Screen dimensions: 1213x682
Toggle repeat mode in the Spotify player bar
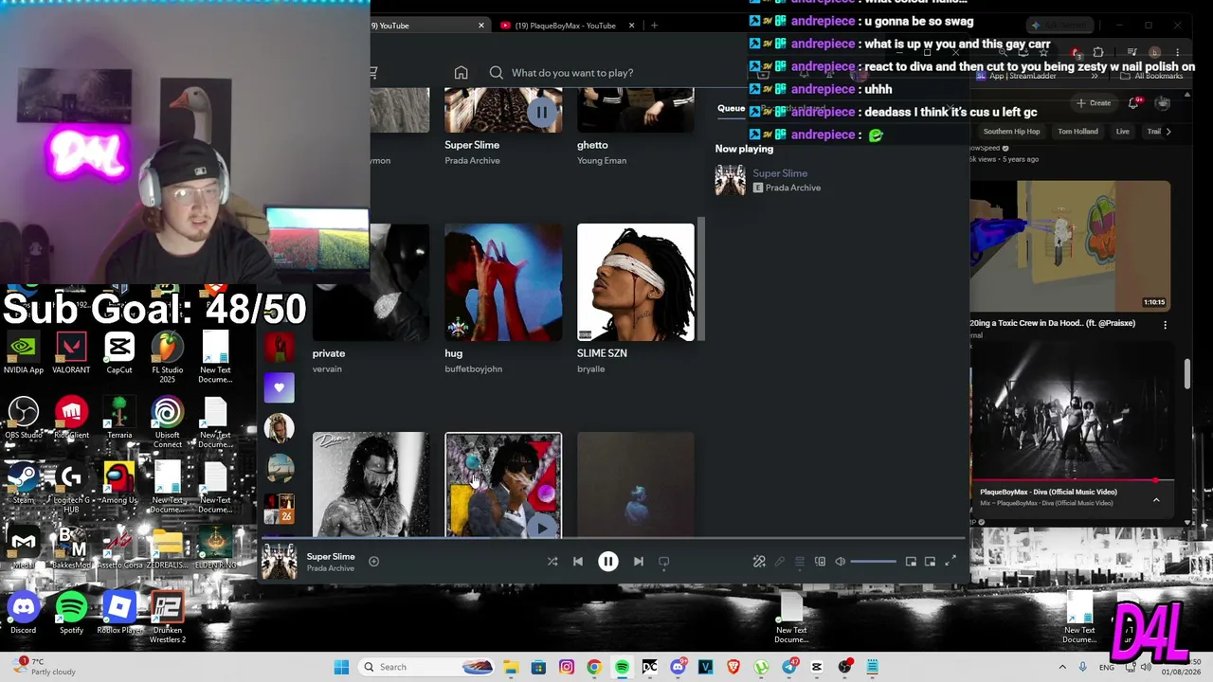664,562
